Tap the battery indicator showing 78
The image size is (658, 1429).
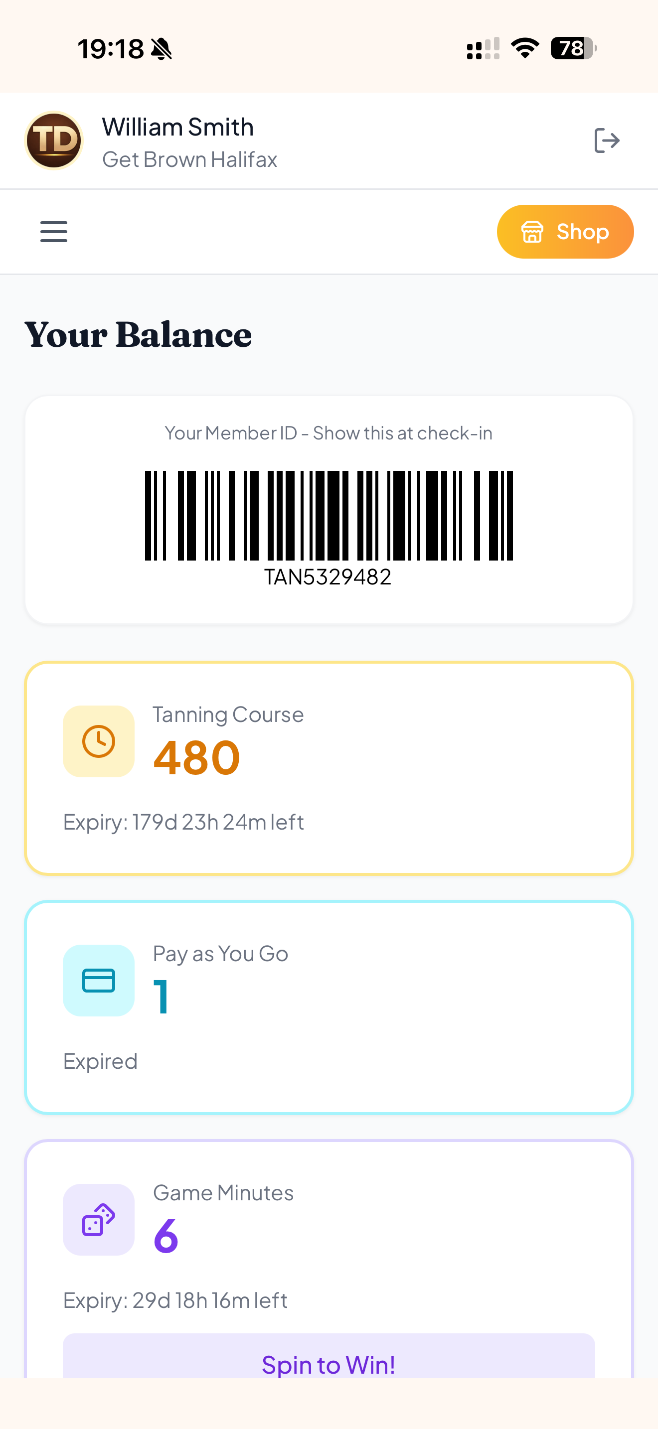click(574, 48)
